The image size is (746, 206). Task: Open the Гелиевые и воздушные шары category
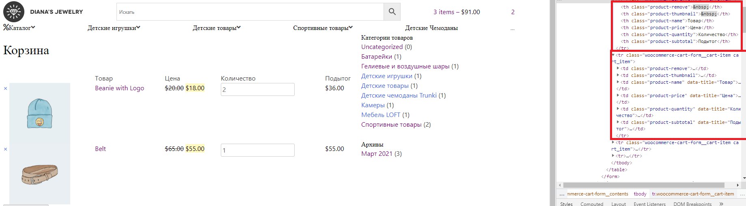pos(405,66)
